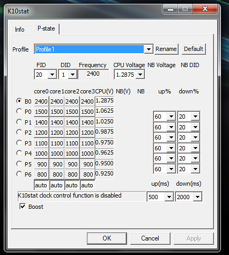Click the OK button
229x255 pixels.
tap(107, 238)
